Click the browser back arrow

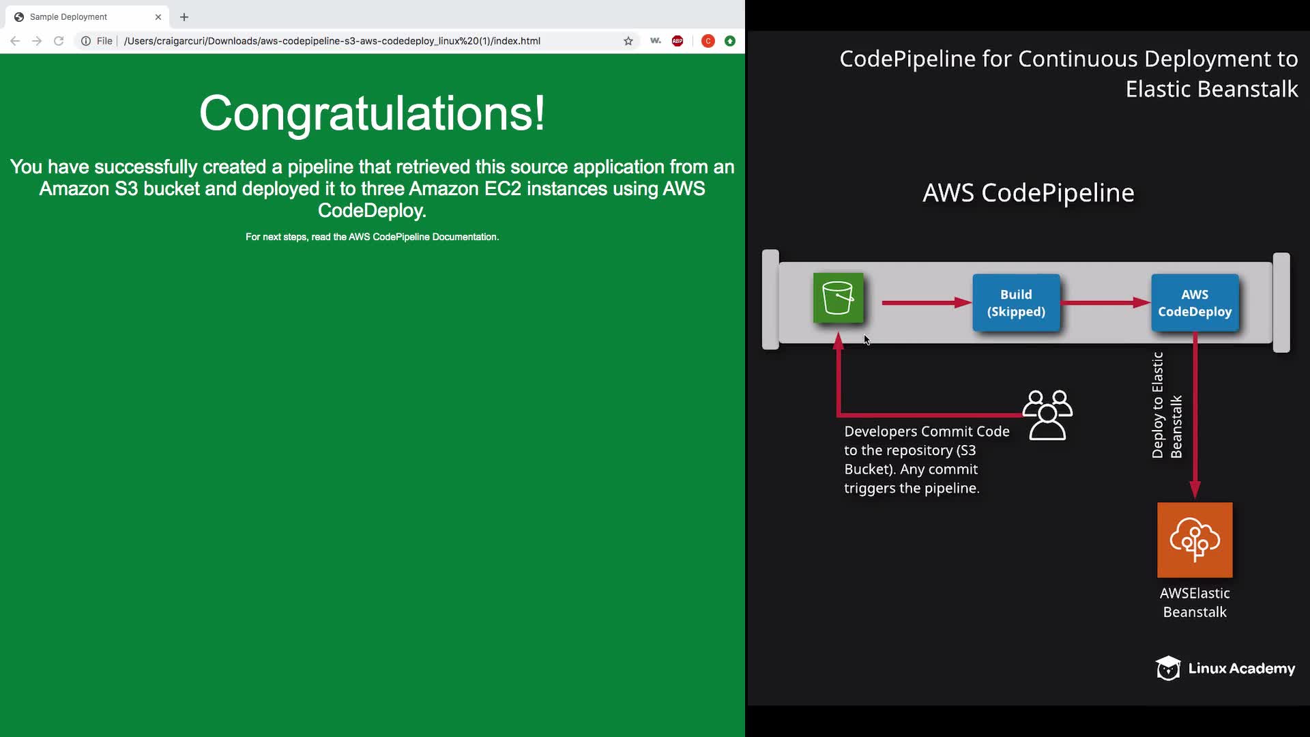[x=15, y=41]
